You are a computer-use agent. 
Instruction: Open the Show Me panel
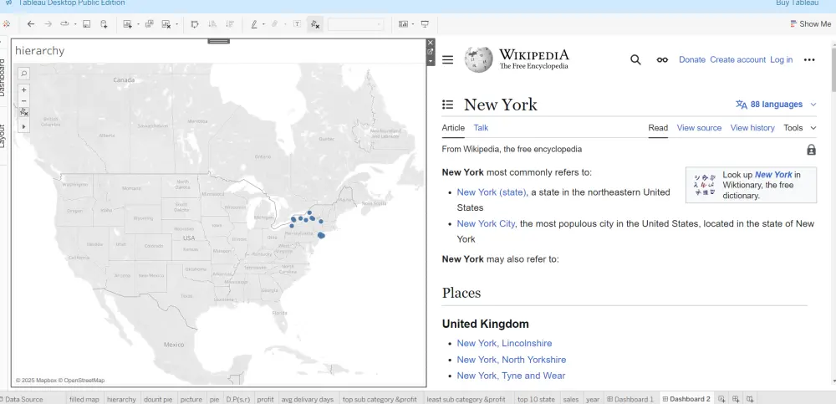click(x=810, y=24)
